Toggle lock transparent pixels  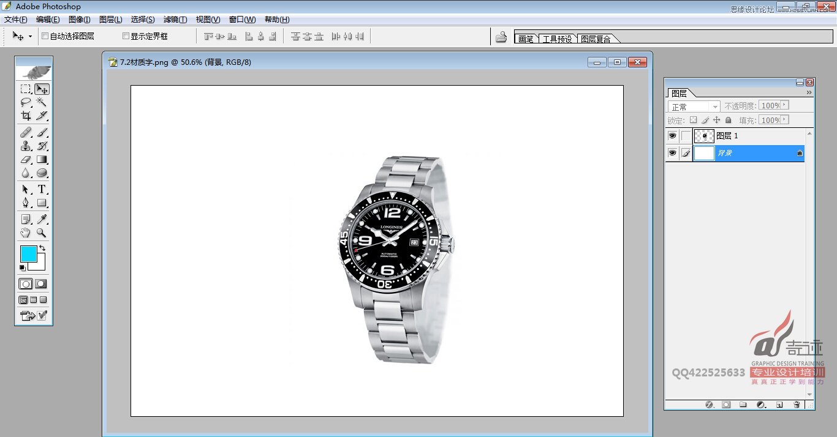coord(693,121)
